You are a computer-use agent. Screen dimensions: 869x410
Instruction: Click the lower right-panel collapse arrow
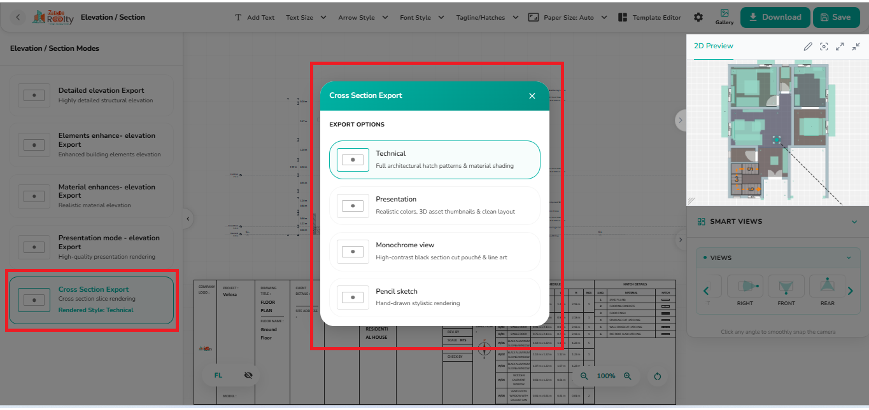[680, 240]
